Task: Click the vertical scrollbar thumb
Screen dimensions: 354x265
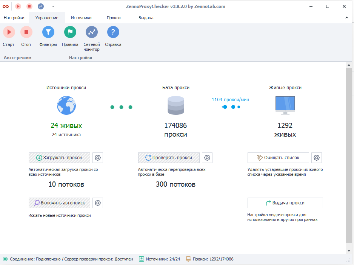Action: tap(349, 155)
